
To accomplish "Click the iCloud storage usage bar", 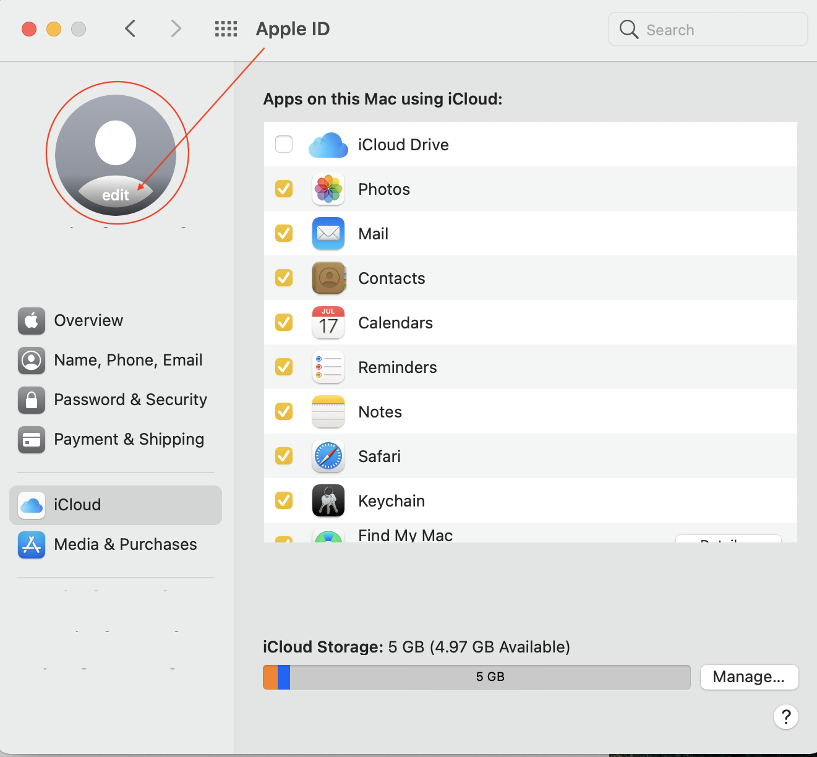I will tap(476, 677).
